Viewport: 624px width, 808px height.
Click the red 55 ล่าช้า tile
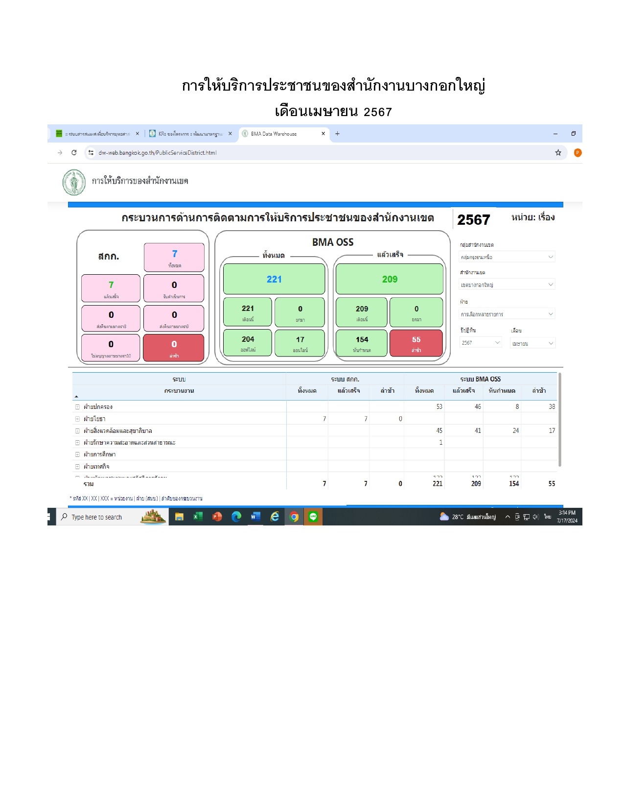pyautogui.click(x=416, y=343)
